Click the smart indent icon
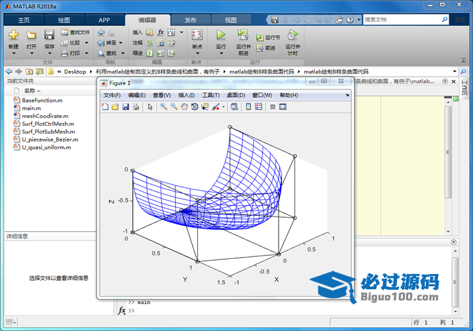Image resolution: width=473 pixels, height=331 pixels. (150, 54)
